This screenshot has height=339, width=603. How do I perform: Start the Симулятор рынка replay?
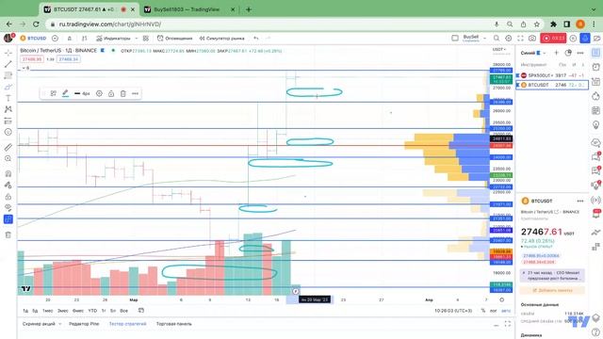coord(221,38)
